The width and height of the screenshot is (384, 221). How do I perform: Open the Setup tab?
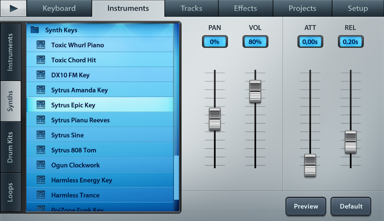[x=358, y=8]
